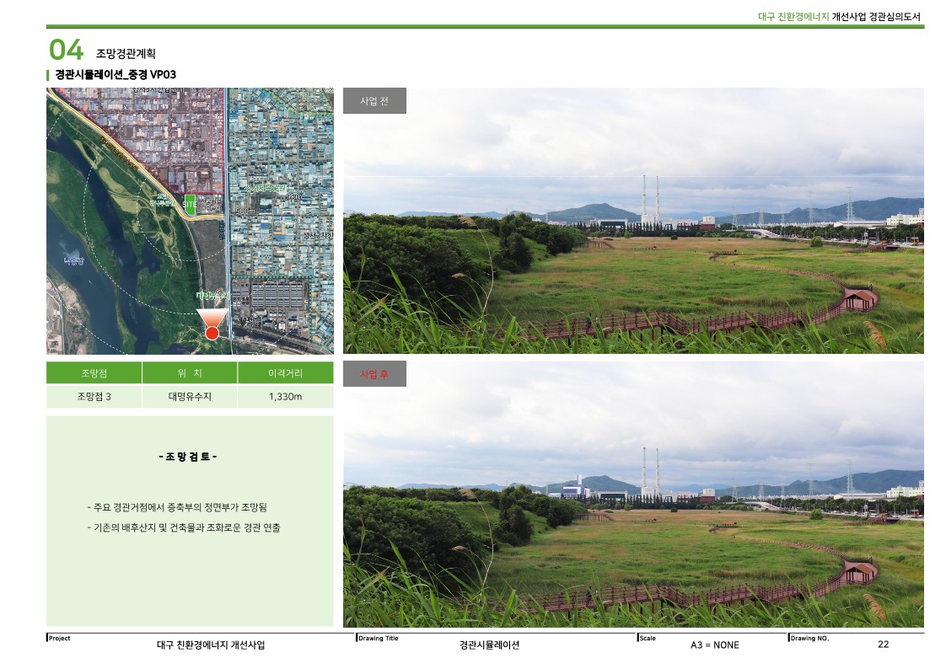Viewport: 946px width, 669px height.
Task: Select the table cell '대명유수지'
Action: tap(190, 397)
